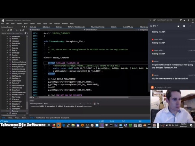Open the File menu
Image resolution: width=195 pixels, height=146 pixels.
(x=2, y=24)
